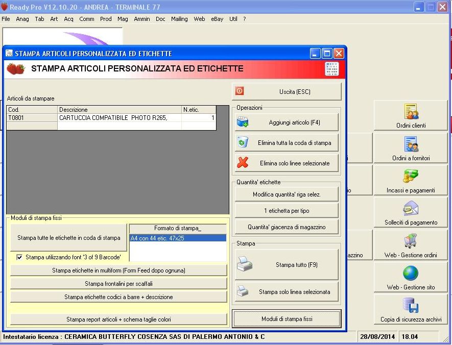
Task: Click the Intestatario licenza status bar text
Action: (134, 336)
